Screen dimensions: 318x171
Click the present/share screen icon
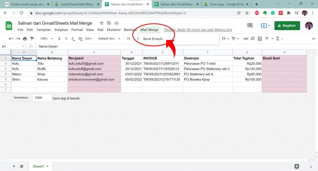click(x=263, y=26)
